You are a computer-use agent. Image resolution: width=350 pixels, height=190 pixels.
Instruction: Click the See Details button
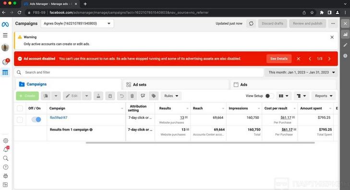279,59
